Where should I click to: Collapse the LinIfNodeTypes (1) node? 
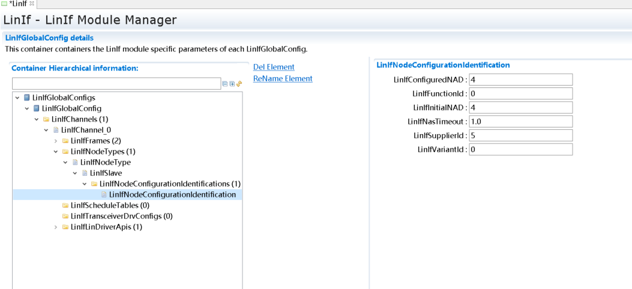tap(56, 151)
